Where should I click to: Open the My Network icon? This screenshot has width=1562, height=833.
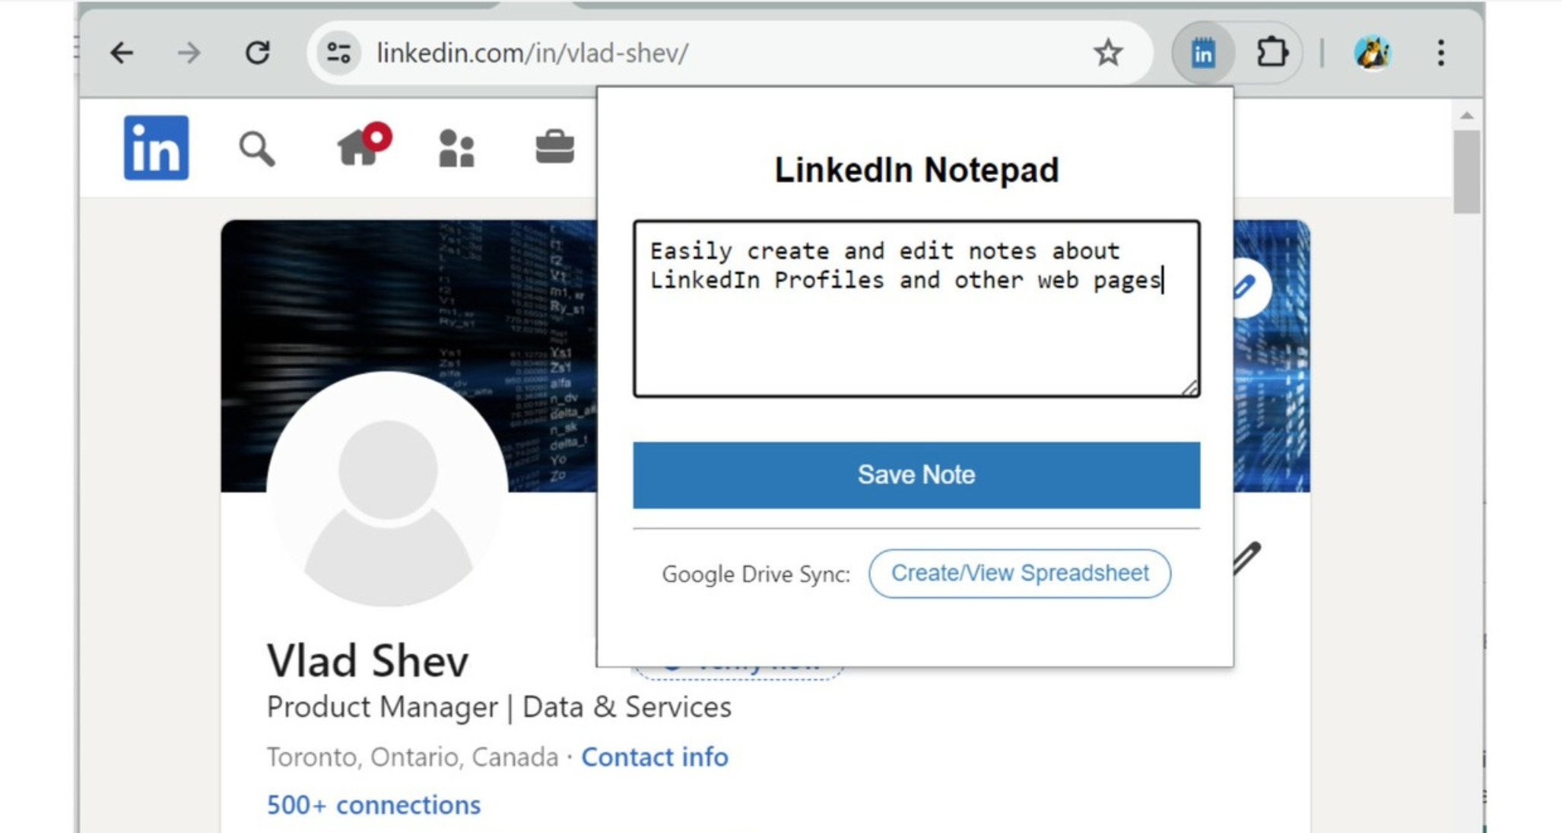pyautogui.click(x=456, y=150)
